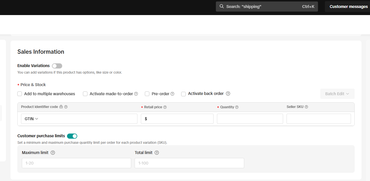Open Customer messages in the top bar
370x181 pixels.
[x=348, y=7]
